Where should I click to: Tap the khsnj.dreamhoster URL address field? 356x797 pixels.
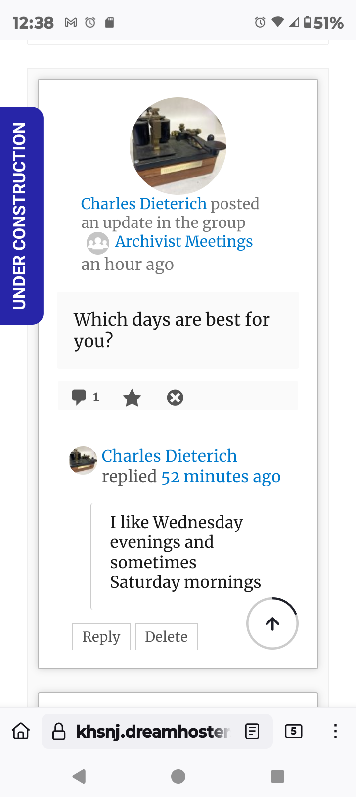(x=152, y=731)
